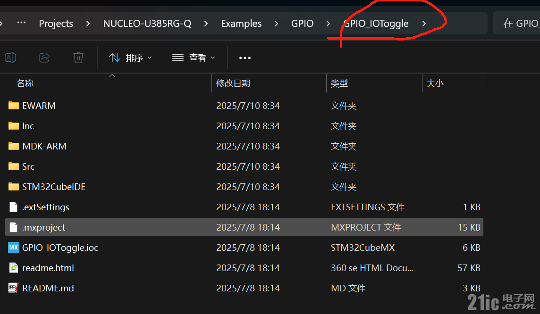Select .mxproject file name

click(x=44, y=227)
